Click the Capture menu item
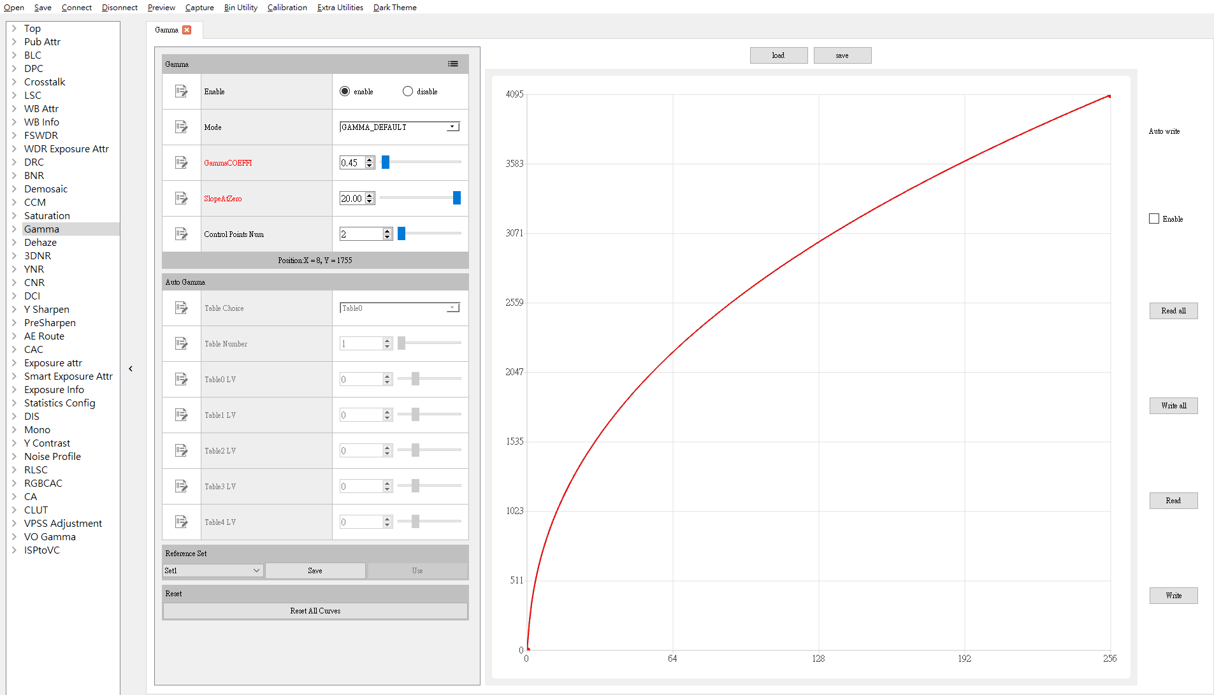 coord(199,8)
